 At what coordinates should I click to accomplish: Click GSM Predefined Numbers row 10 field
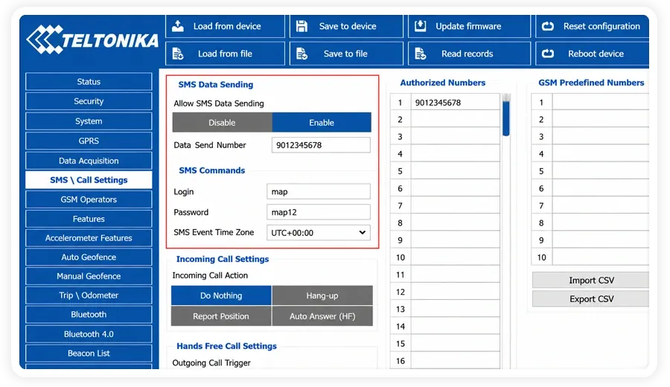click(601, 258)
